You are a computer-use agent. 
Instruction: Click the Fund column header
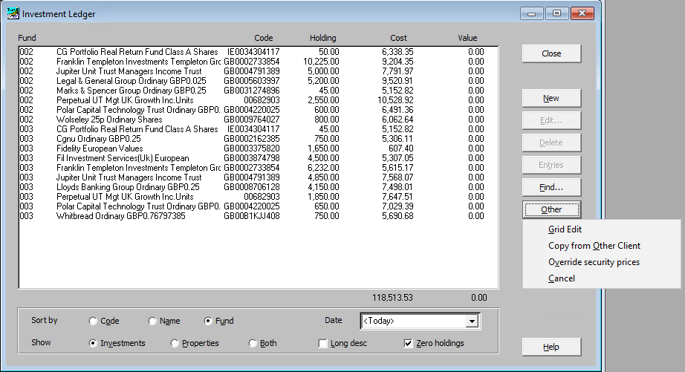pyautogui.click(x=27, y=38)
